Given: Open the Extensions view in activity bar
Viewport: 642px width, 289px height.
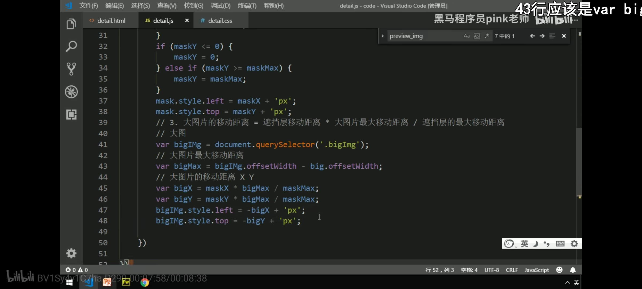Looking at the screenshot, I should point(71,115).
